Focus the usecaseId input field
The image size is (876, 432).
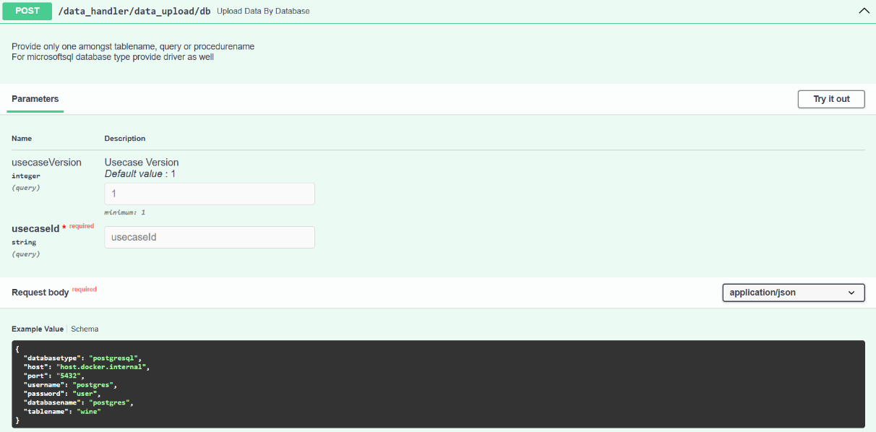[x=209, y=237]
